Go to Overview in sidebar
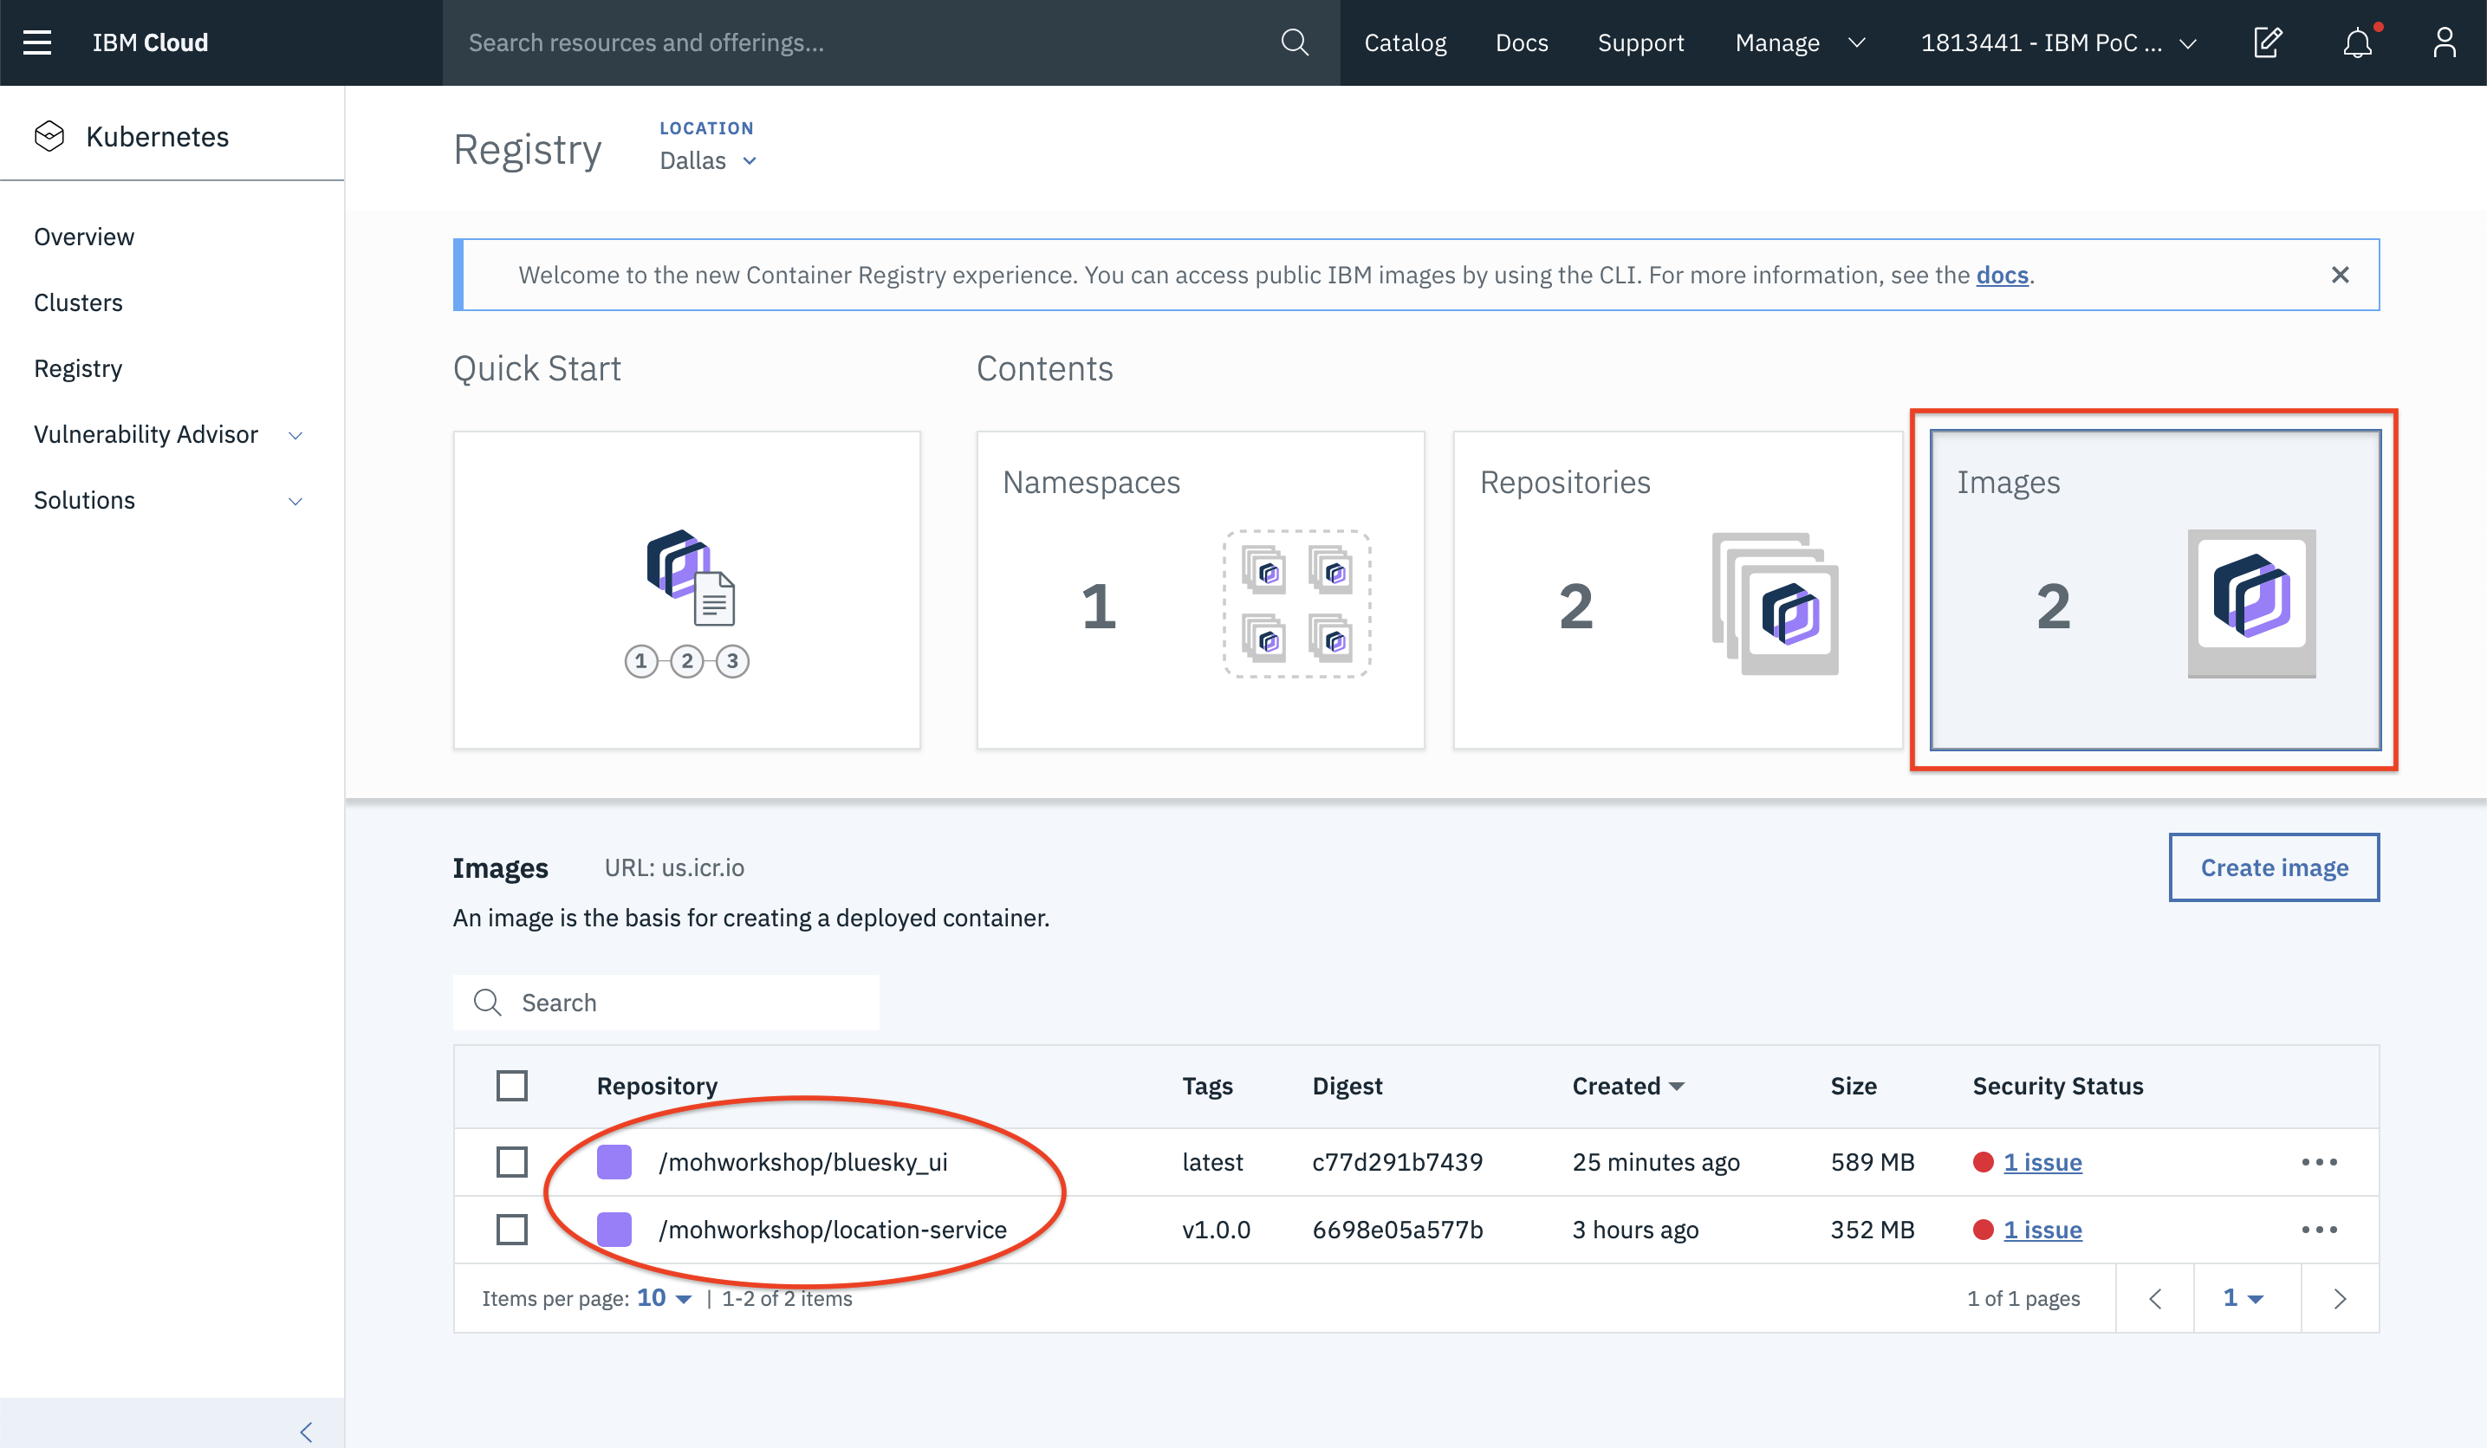Image resolution: width=2487 pixels, height=1448 pixels. click(84, 237)
